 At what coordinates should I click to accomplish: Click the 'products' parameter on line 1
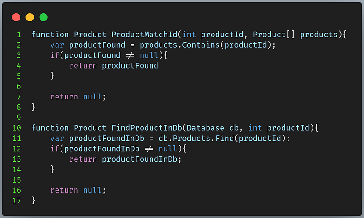tap(319, 35)
